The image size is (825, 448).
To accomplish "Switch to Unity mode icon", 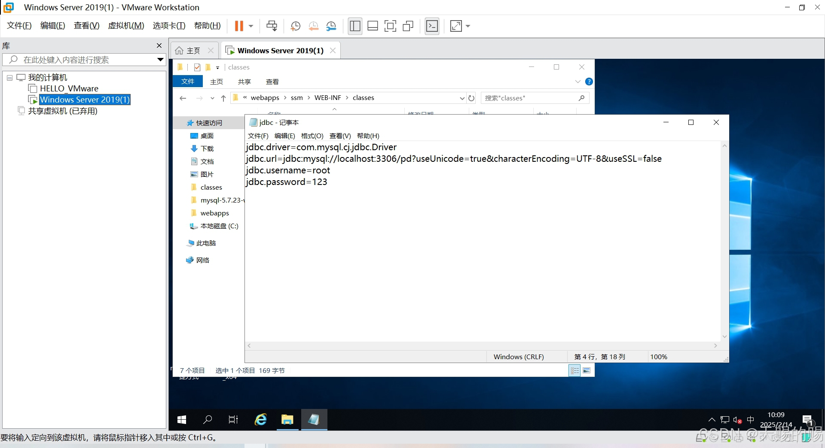I will [408, 26].
